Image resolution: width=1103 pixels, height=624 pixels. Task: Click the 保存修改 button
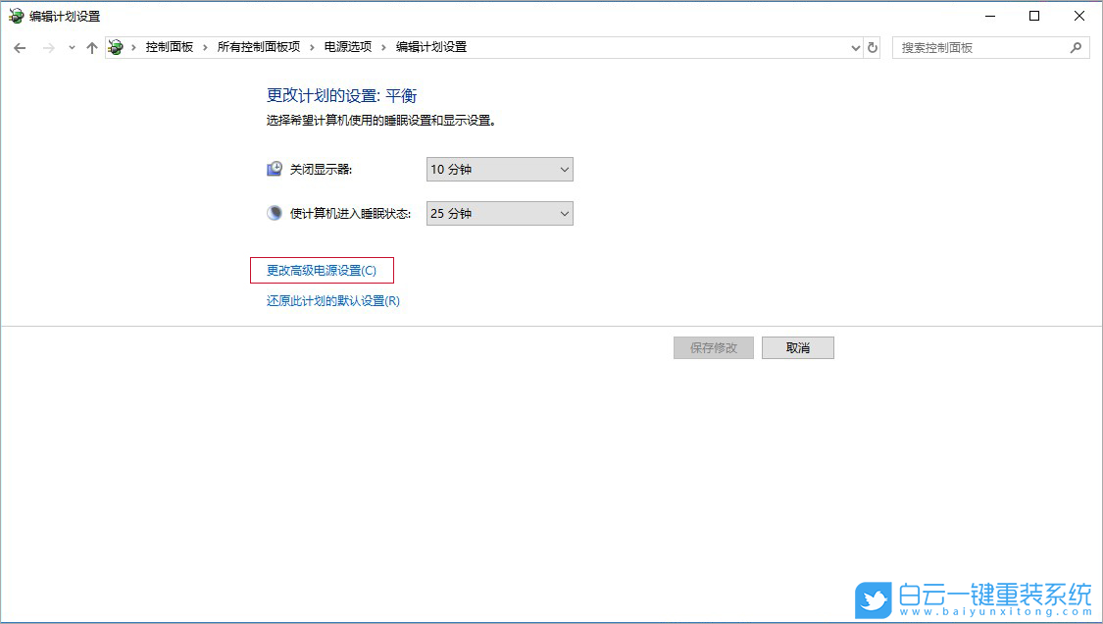pos(713,347)
